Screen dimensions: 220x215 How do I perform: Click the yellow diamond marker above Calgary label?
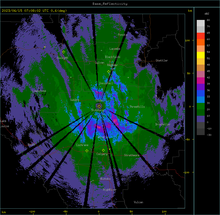[103, 150]
